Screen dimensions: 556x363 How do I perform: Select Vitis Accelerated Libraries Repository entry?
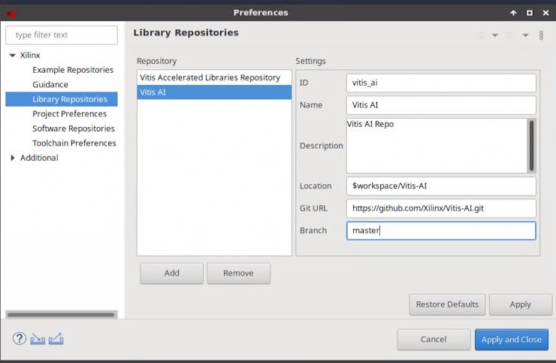click(210, 77)
